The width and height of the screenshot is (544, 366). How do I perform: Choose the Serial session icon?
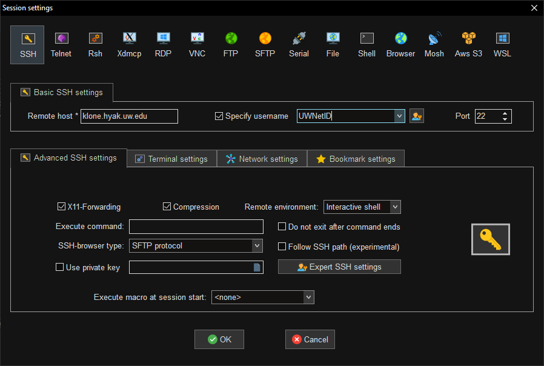click(x=299, y=45)
